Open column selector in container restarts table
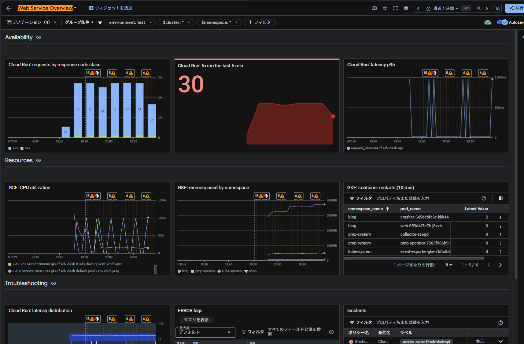 click(x=501, y=198)
